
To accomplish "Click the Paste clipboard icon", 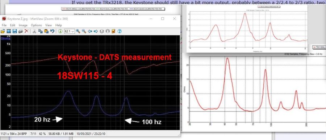I will (46, 31).
